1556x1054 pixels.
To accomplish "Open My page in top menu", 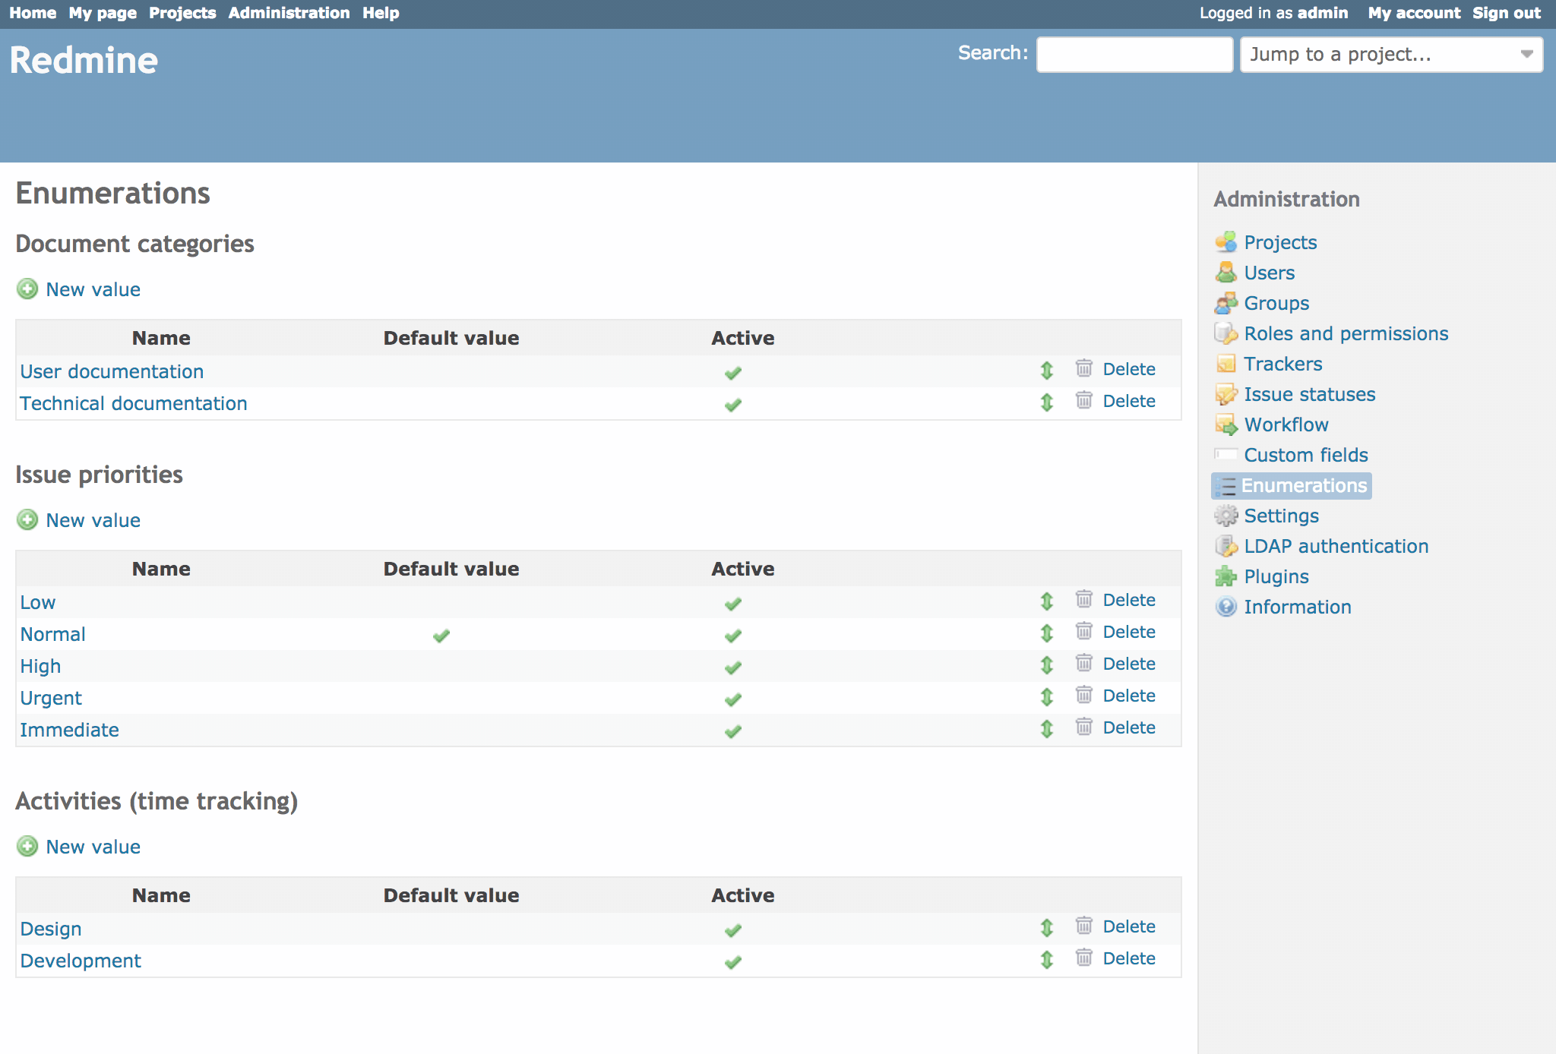I will point(103,13).
